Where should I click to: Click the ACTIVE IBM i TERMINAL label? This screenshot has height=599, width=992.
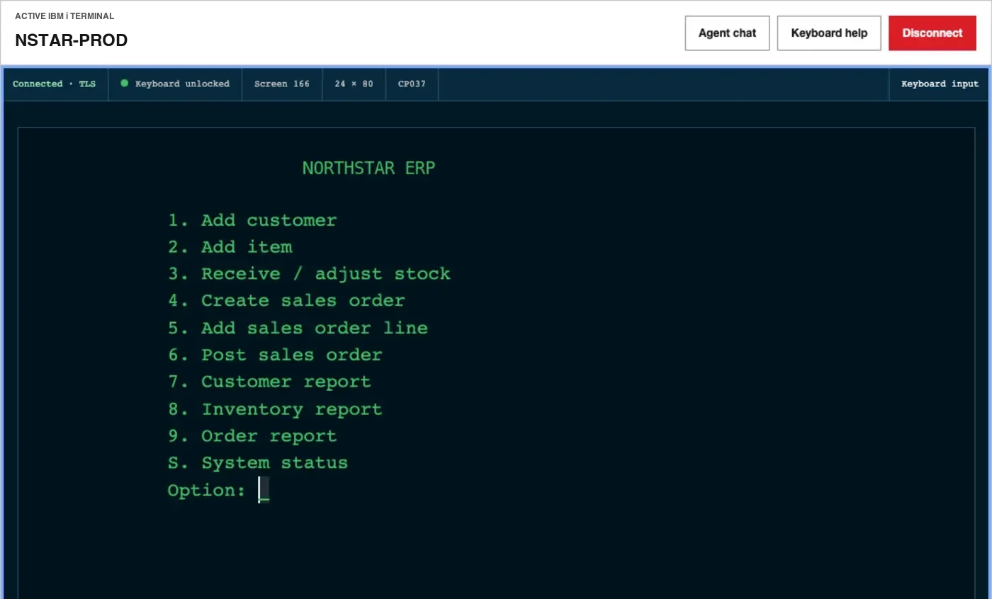pos(64,16)
